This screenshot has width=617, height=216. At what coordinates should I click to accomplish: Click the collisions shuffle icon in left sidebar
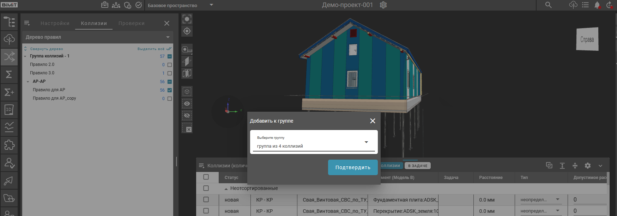tap(9, 56)
